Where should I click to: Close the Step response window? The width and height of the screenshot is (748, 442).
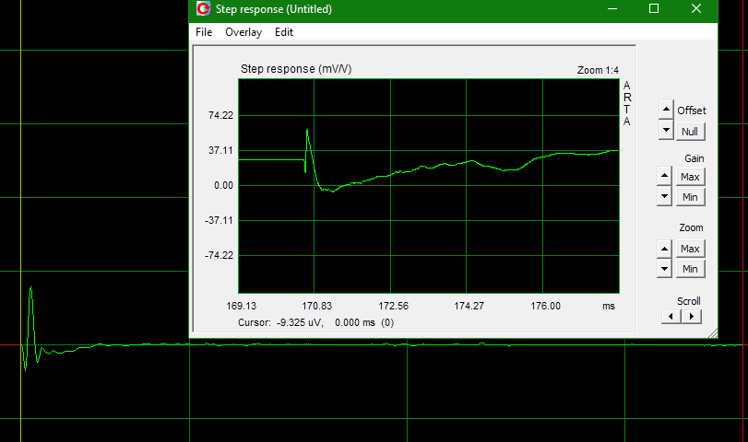pyautogui.click(x=696, y=8)
